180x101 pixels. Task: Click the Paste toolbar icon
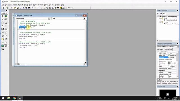[26, 8]
